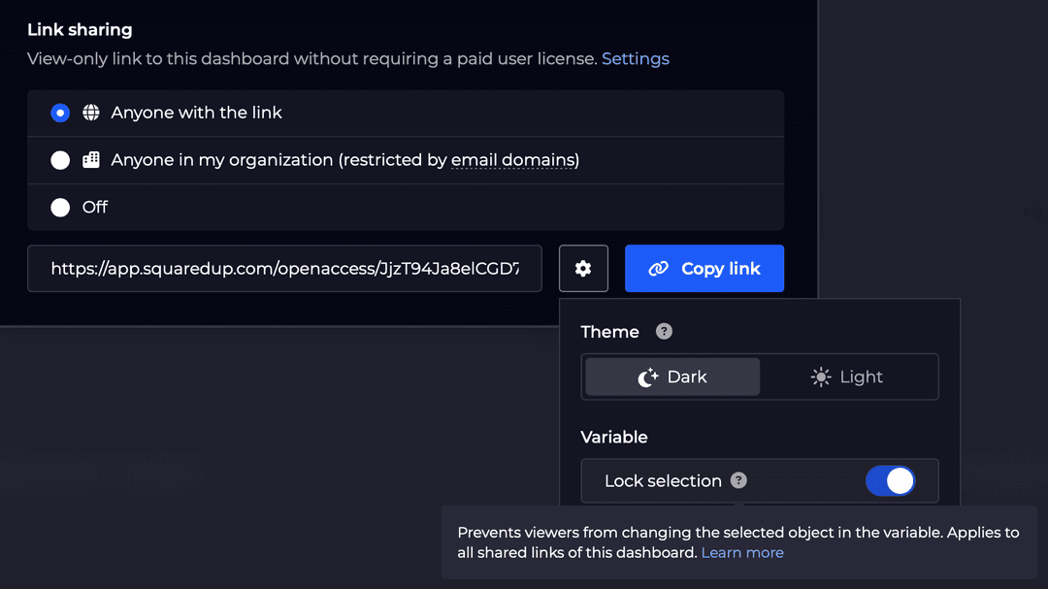Click the shared dashboard URL field
This screenshot has width=1048, height=589.
coord(284,269)
